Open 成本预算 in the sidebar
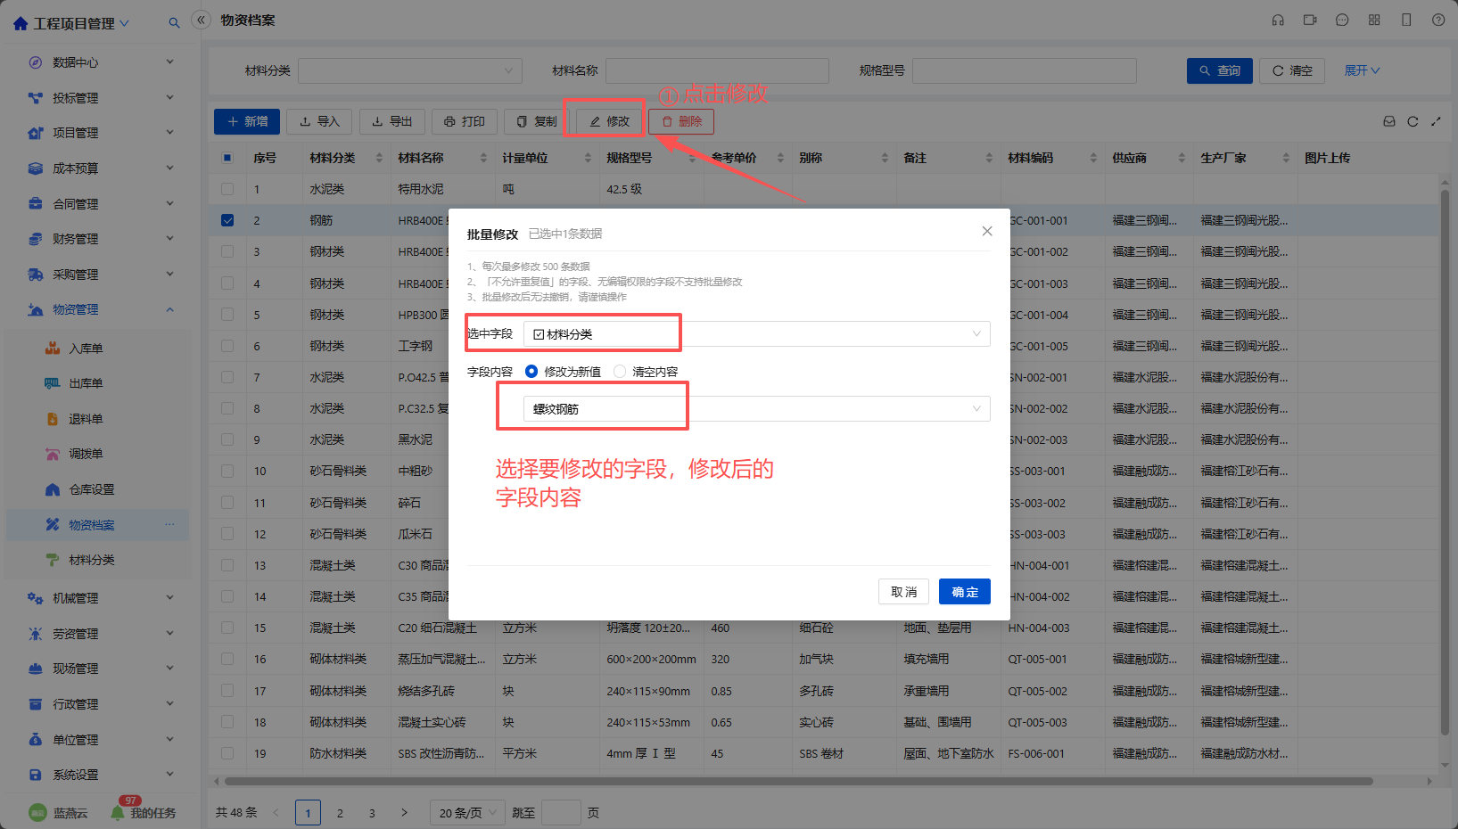The height and width of the screenshot is (829, 1458). pyautogui.click(x=101, y=168)
